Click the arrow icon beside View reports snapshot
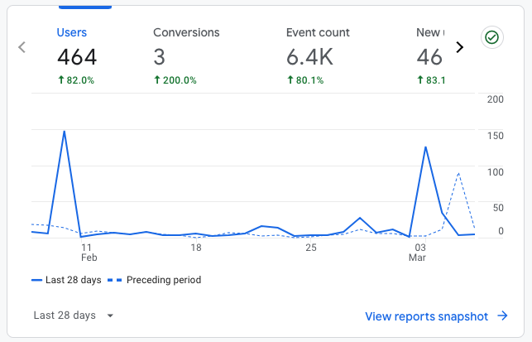 (502, 316)
